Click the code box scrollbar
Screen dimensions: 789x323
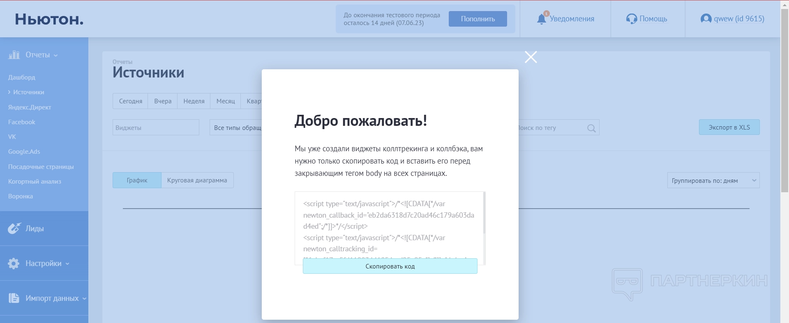(484, 212)
